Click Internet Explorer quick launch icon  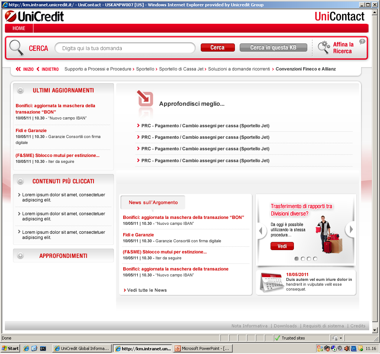26,348
